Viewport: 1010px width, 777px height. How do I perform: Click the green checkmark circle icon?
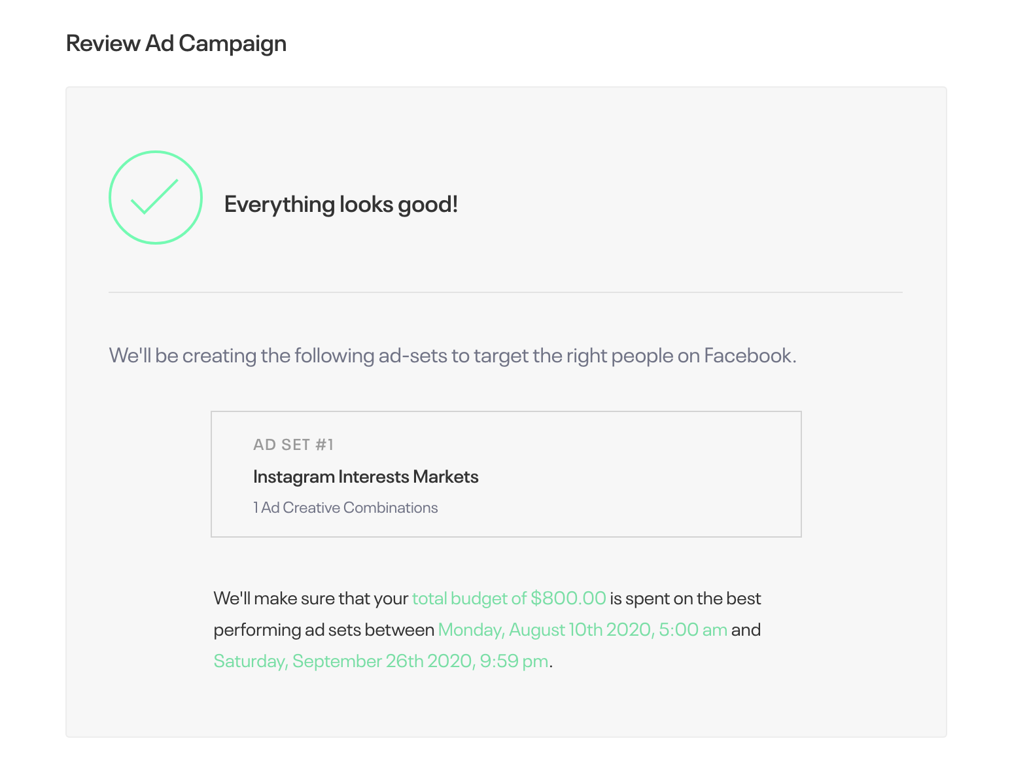coord(156,198)
